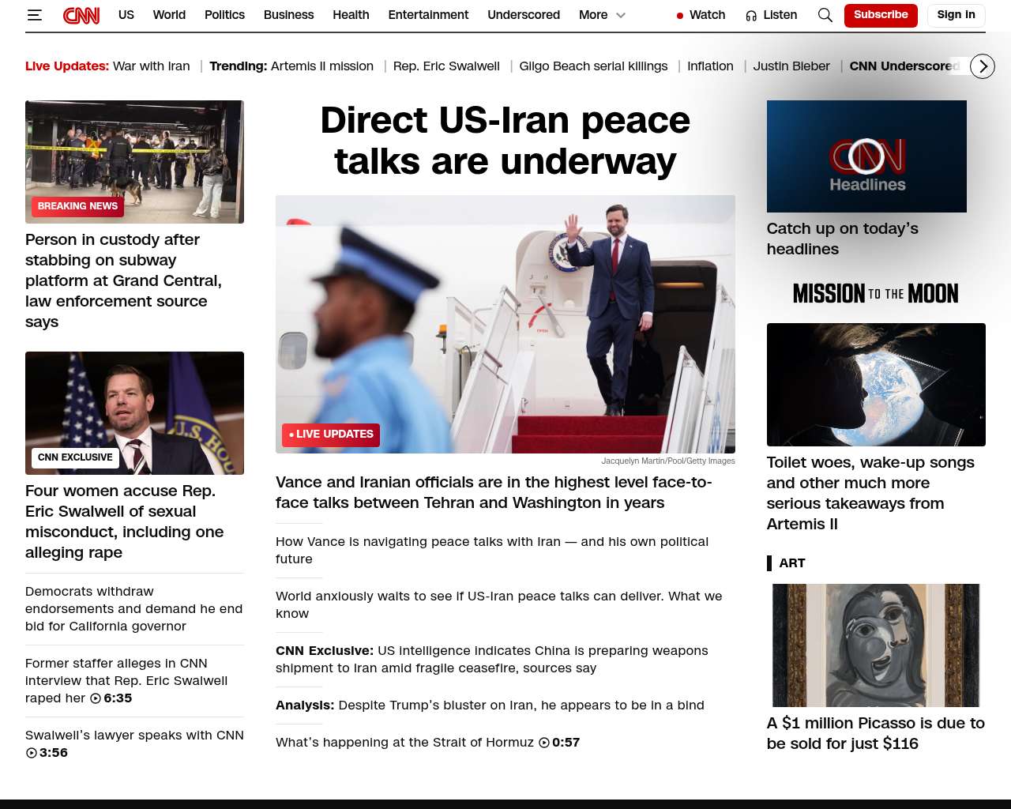Open the Health section
Viewport: 1011px width, 809px height.
(351, 15)
